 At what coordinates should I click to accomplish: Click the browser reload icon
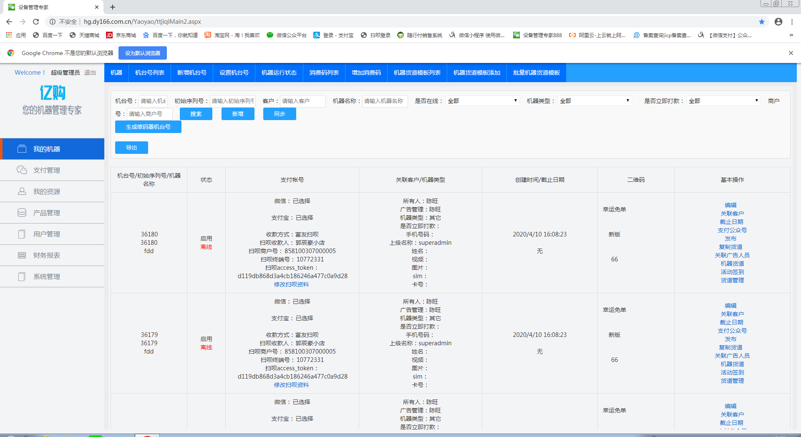(x=36, y=22)
